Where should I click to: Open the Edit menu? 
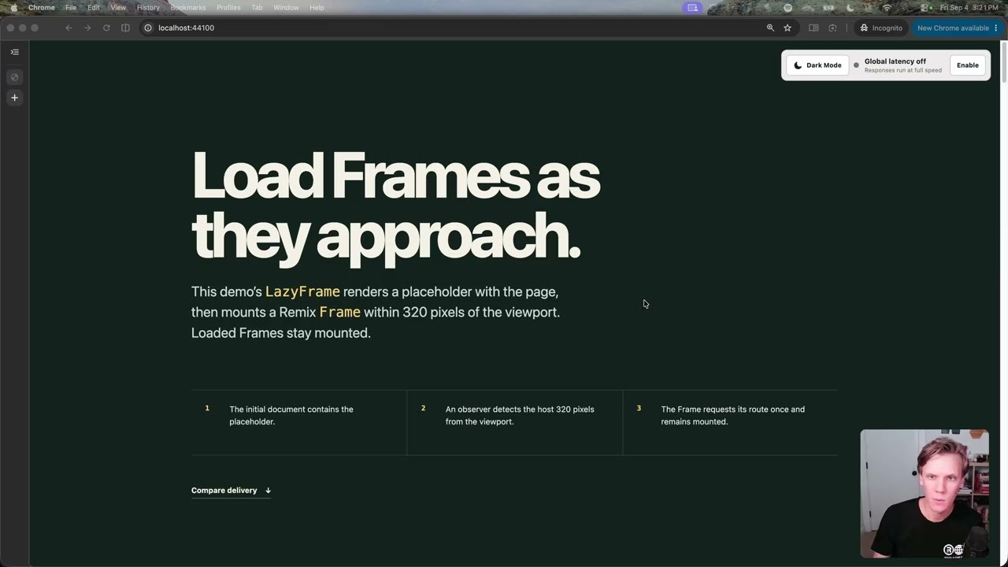[x=94, y=7]
